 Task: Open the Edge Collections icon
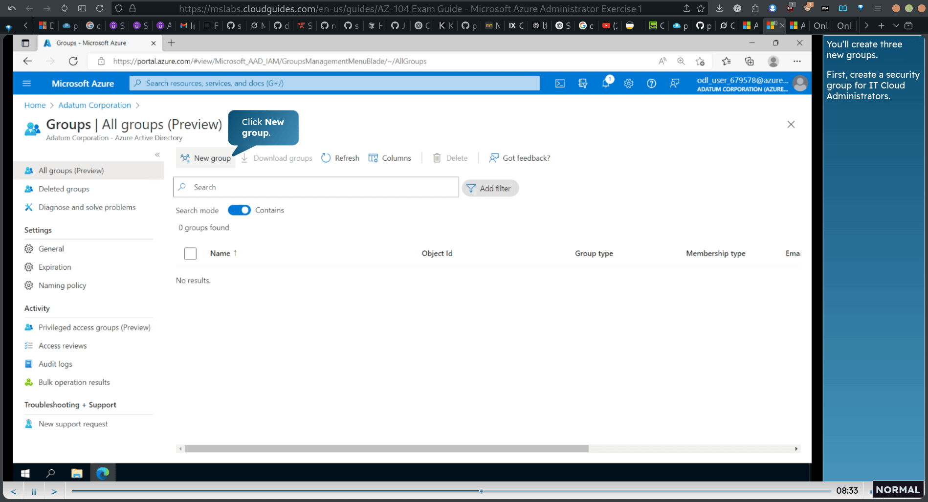pyautogui.click(x=750, y=61)
